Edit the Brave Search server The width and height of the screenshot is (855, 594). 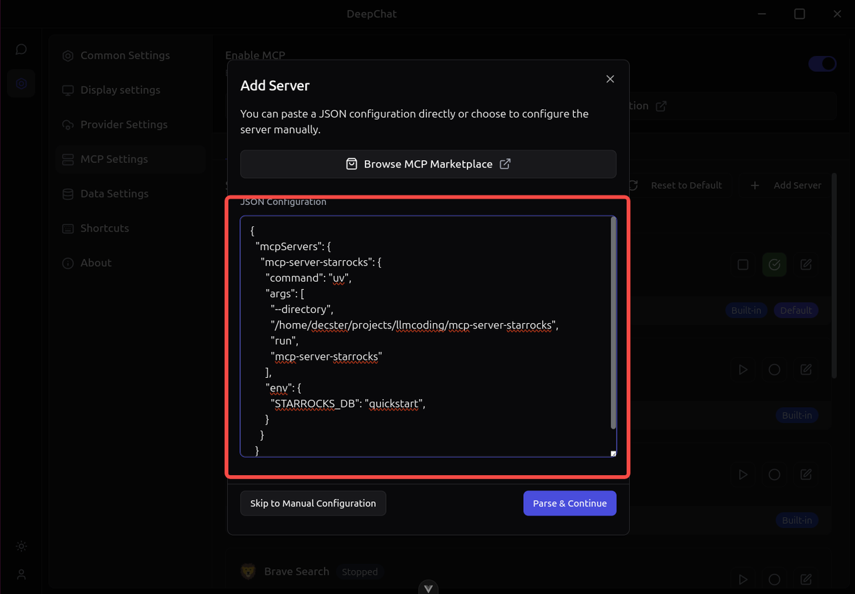pyautogui.click(x=806, y=579)
